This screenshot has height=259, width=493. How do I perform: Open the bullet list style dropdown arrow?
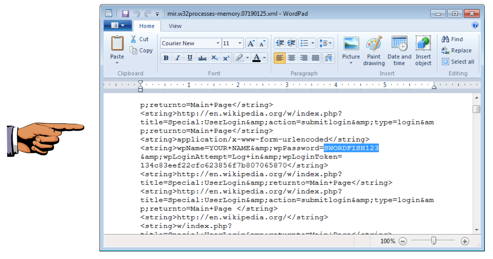click(x=312, y=43)
